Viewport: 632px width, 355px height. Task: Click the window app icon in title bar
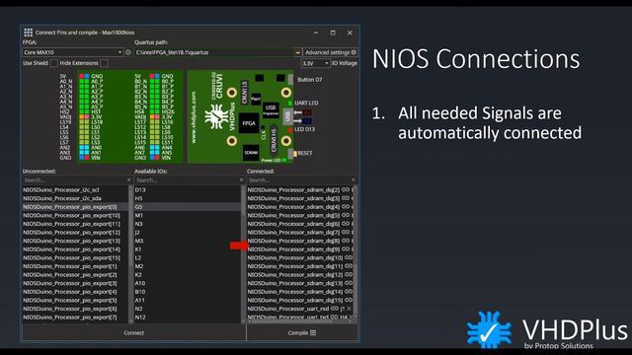29,33
